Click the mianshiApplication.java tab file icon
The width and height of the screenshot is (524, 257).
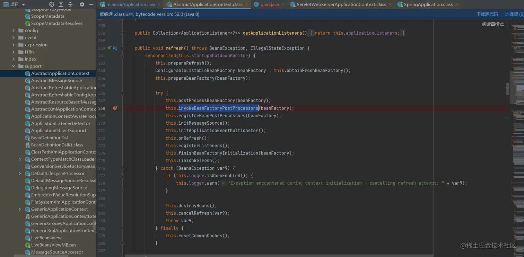tap(102, 5)
